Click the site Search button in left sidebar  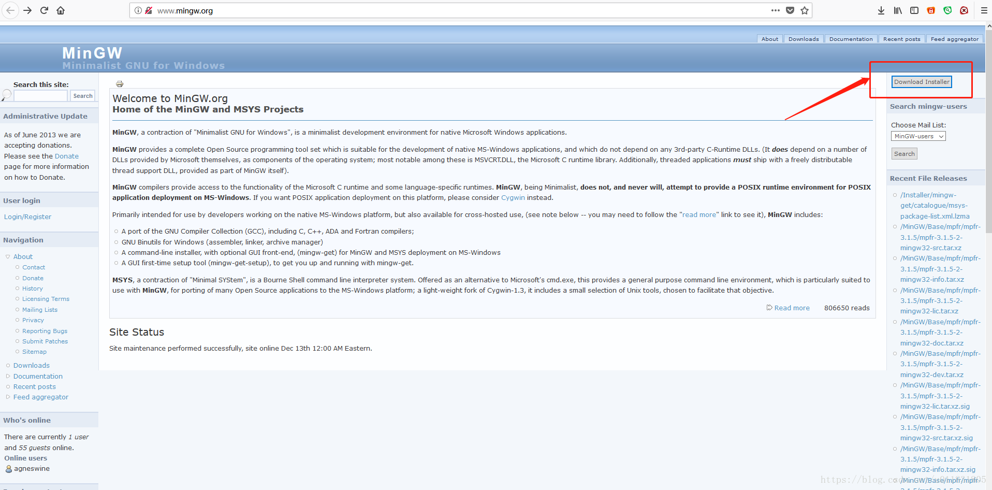click(x=83, y=96)
